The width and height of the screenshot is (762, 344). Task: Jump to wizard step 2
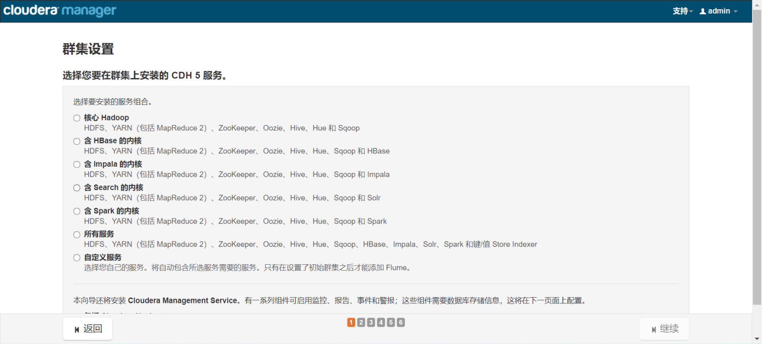pos(361,322)
